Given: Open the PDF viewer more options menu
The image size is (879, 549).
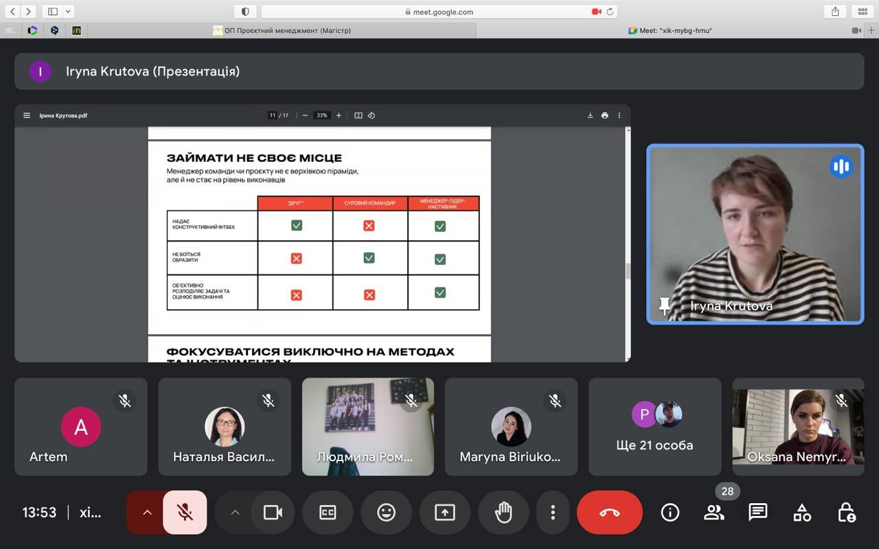Looking at the screenshot, I should (x=619, y=115).
